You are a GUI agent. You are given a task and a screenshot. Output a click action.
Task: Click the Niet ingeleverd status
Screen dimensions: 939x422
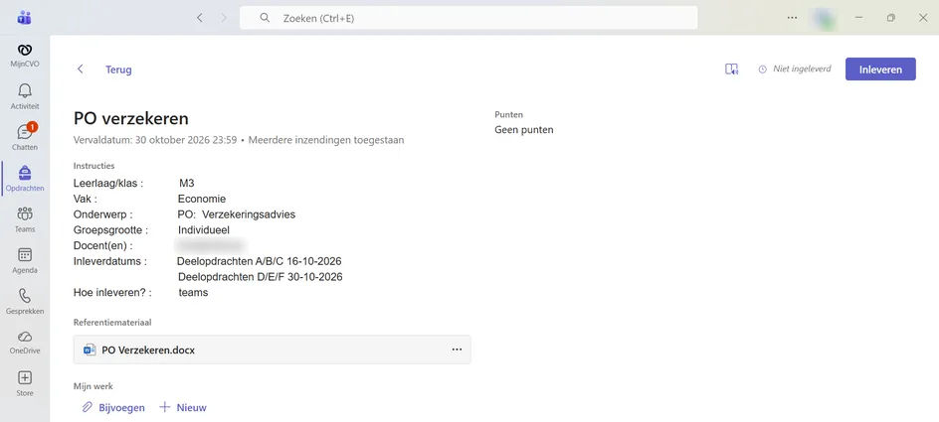coord(795,69)
